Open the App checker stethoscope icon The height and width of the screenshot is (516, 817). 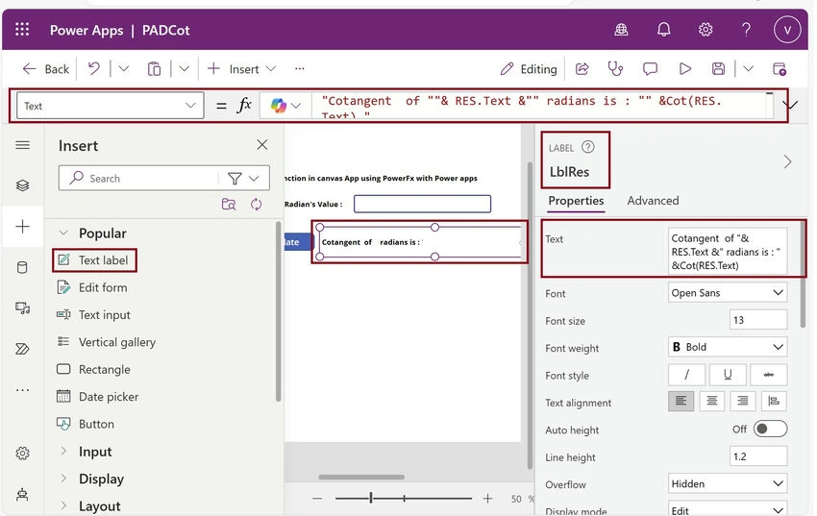click(615, 69)
